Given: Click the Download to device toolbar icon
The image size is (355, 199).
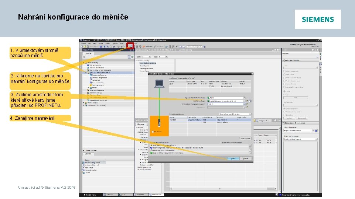Looking at the screenshot, I should [x=130, y=46].
